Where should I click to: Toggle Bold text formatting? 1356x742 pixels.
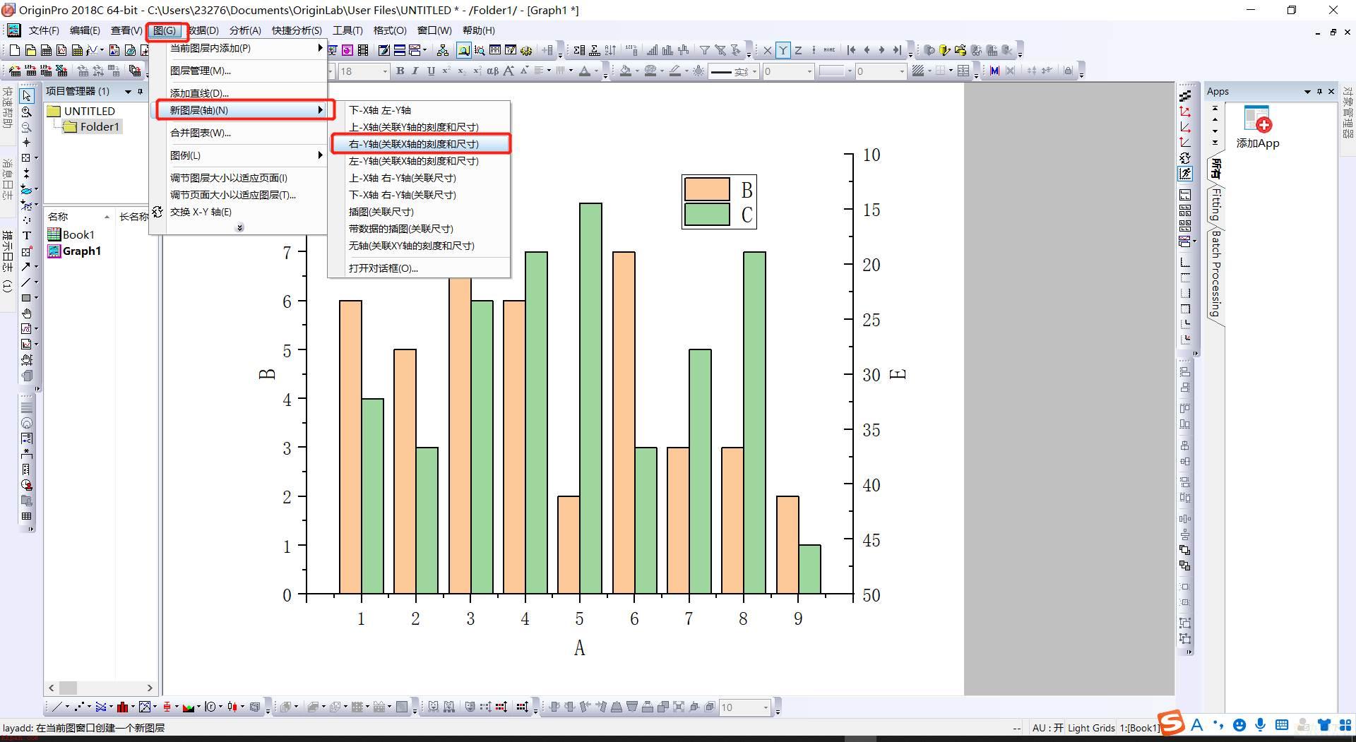pos(400,71)
